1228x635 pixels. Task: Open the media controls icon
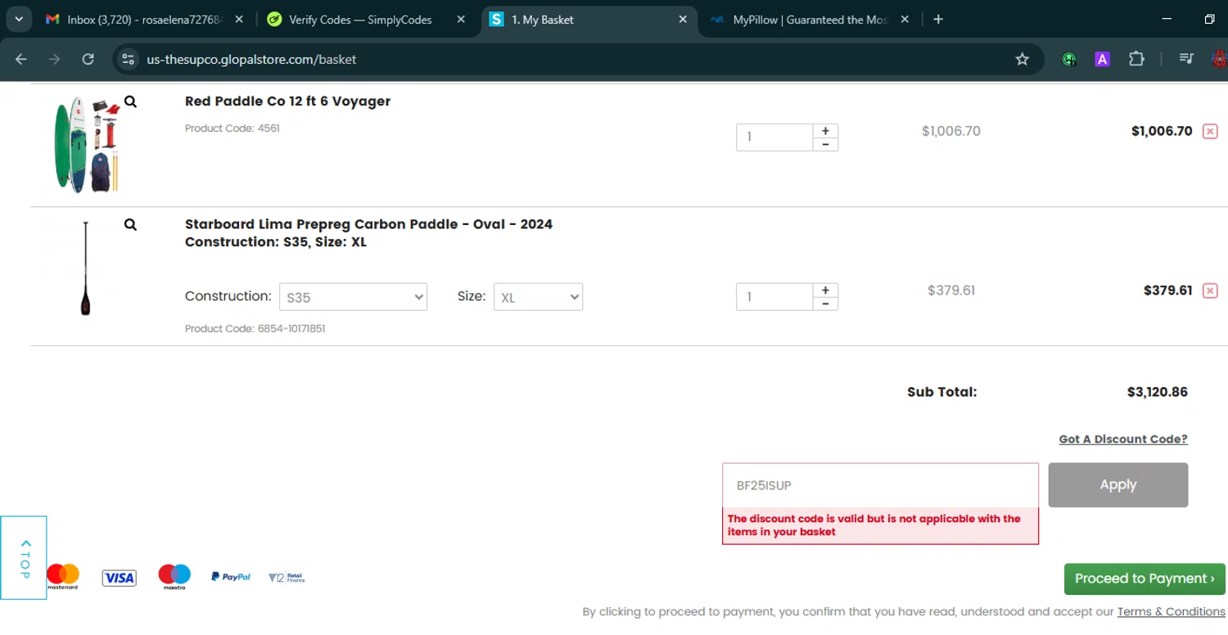click(x=1186, y=59)
